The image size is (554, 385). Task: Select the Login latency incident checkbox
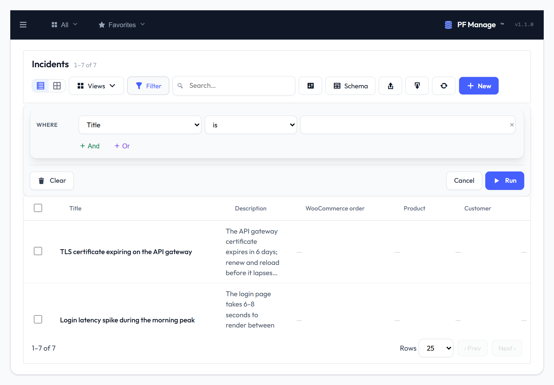coord(38,319)
